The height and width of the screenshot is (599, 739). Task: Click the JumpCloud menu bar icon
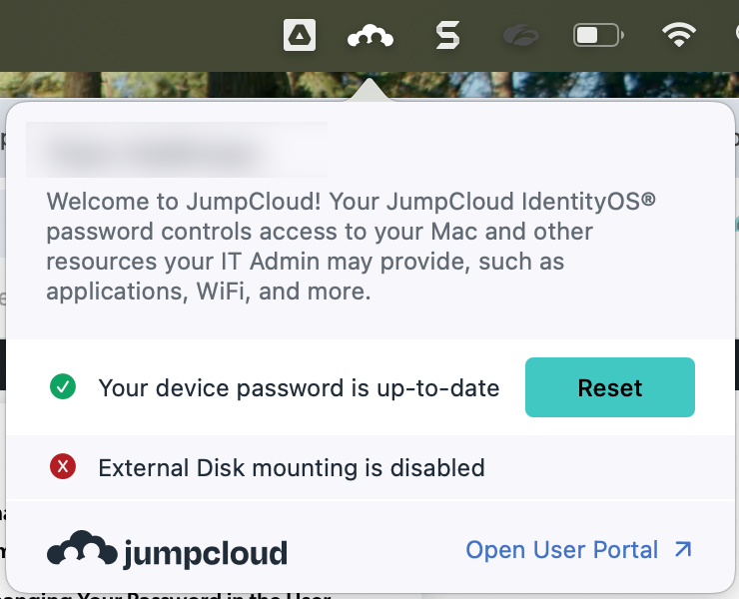[369, 37]
